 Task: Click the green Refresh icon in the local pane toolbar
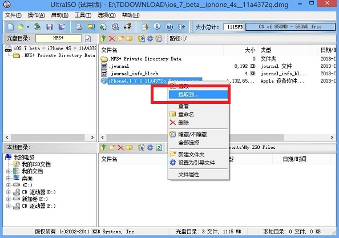(159, 148)
